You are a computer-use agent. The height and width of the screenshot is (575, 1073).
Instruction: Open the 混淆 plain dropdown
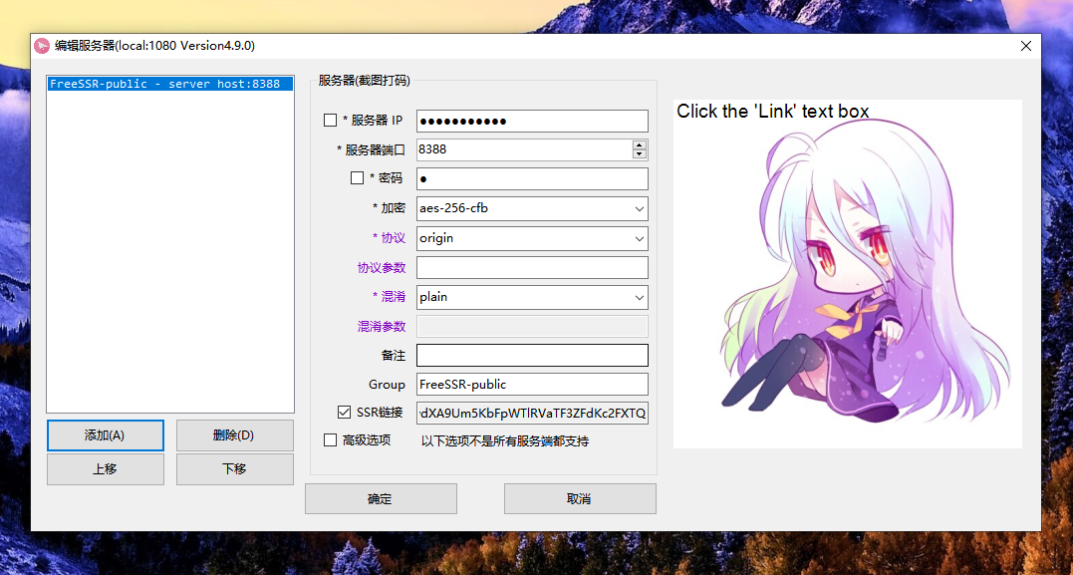tap(532, 297)
